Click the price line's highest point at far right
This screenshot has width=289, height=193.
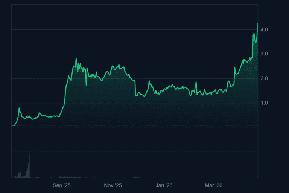[257, 23]
